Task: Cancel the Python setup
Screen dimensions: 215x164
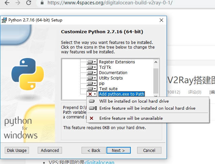Action: click(x=149, y=150)
